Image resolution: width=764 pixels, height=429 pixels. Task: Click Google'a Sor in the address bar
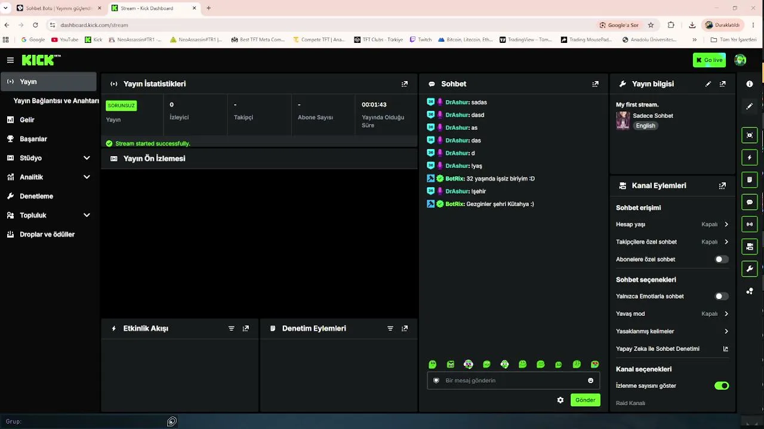[x=619, y=25]
